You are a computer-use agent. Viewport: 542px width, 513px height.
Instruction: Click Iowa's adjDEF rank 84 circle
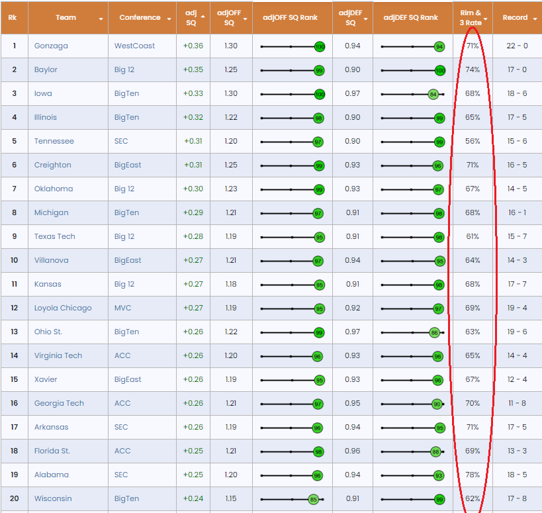[x=433, y=94]
